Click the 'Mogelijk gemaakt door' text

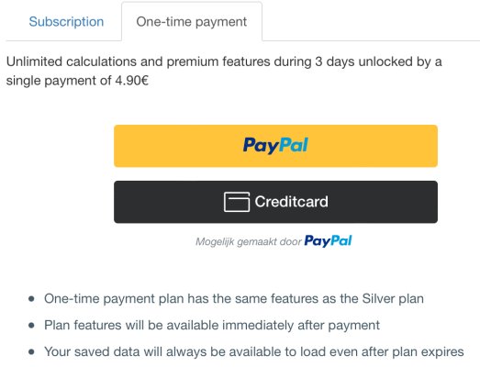[249, 241]
